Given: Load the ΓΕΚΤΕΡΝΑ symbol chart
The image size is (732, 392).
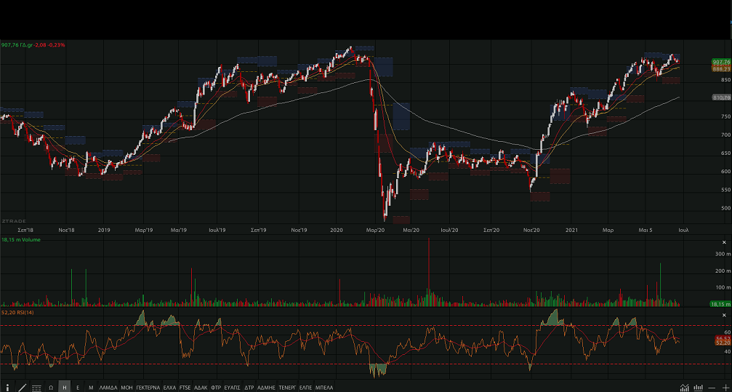Looking at the screenshot, I should coord(148,388).
